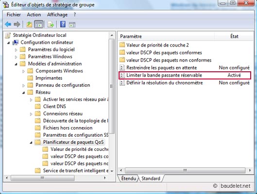Click the Configuration ordinateur computer icon
The width and height of the screenshot is (257, 194).
pos(16,42)
